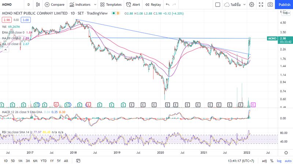Viewport: 293px width, 165px height.
Task: Start bar Replay mode
Action: pyautogui.click(x=153, y=4)
